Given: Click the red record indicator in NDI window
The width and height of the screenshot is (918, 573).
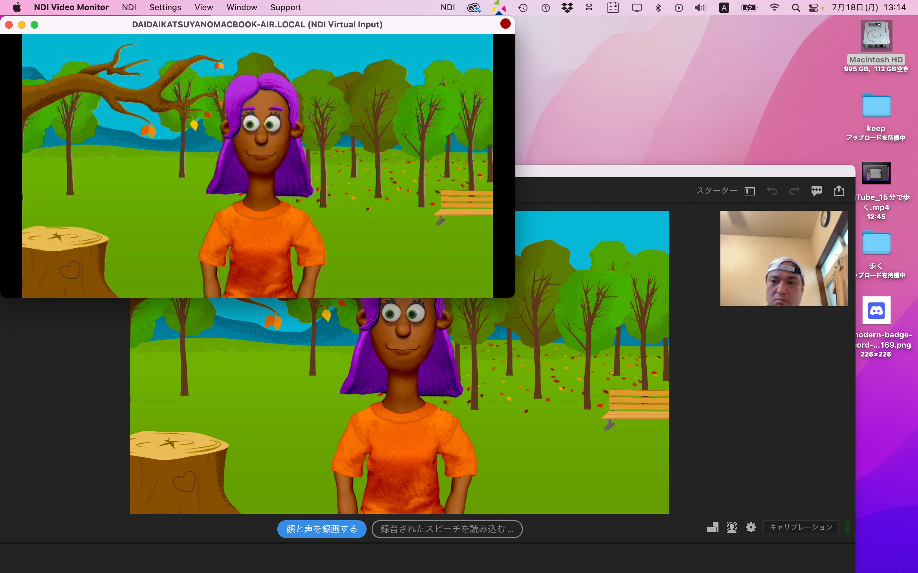Looking at the screenshot, I should 505,24.
